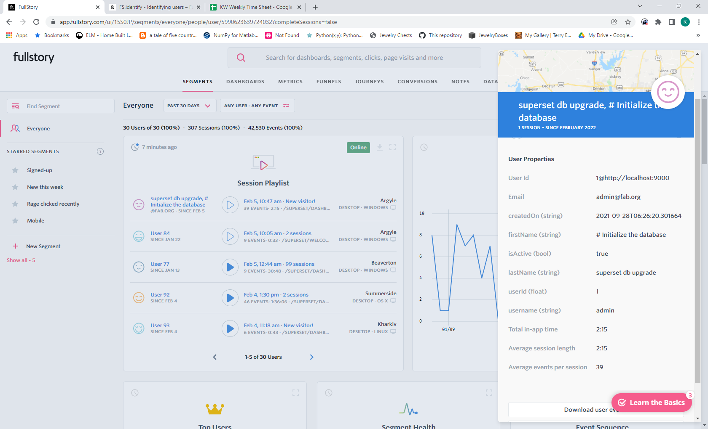Bookmark this page with the star icon

click(x=628, y=22)
